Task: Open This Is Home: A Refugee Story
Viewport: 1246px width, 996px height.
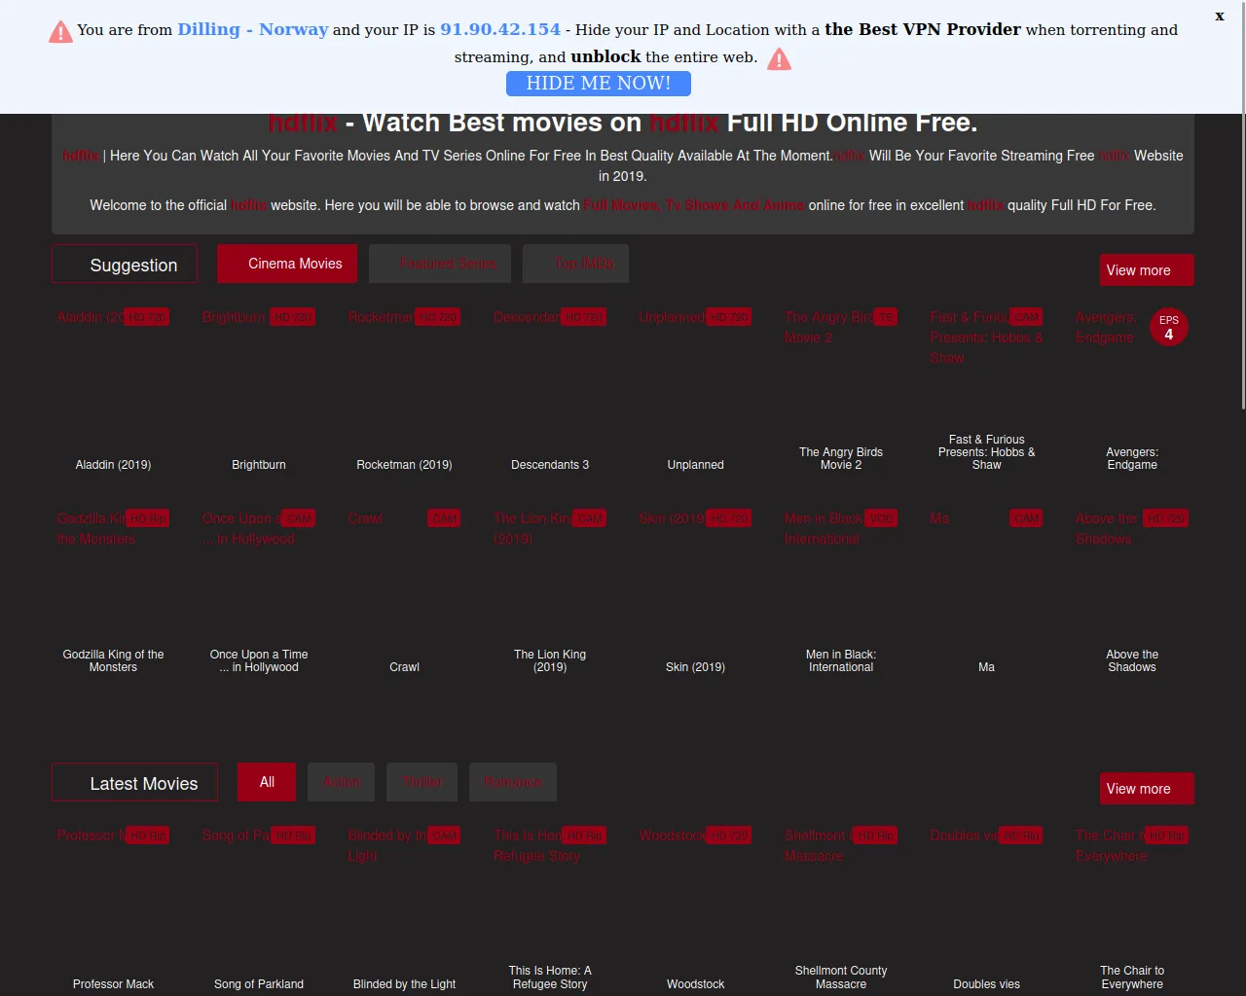Action: click(x=550, y=978)
